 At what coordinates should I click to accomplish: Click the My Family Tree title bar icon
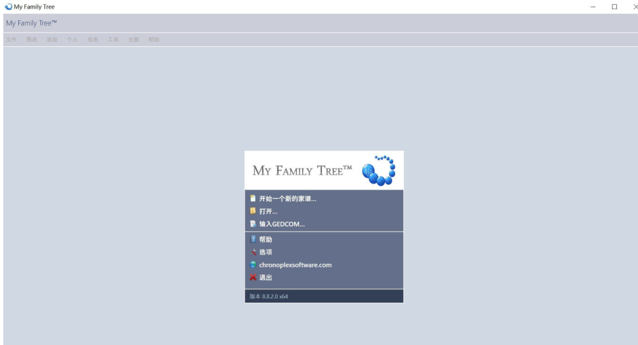tap(8, 7)
